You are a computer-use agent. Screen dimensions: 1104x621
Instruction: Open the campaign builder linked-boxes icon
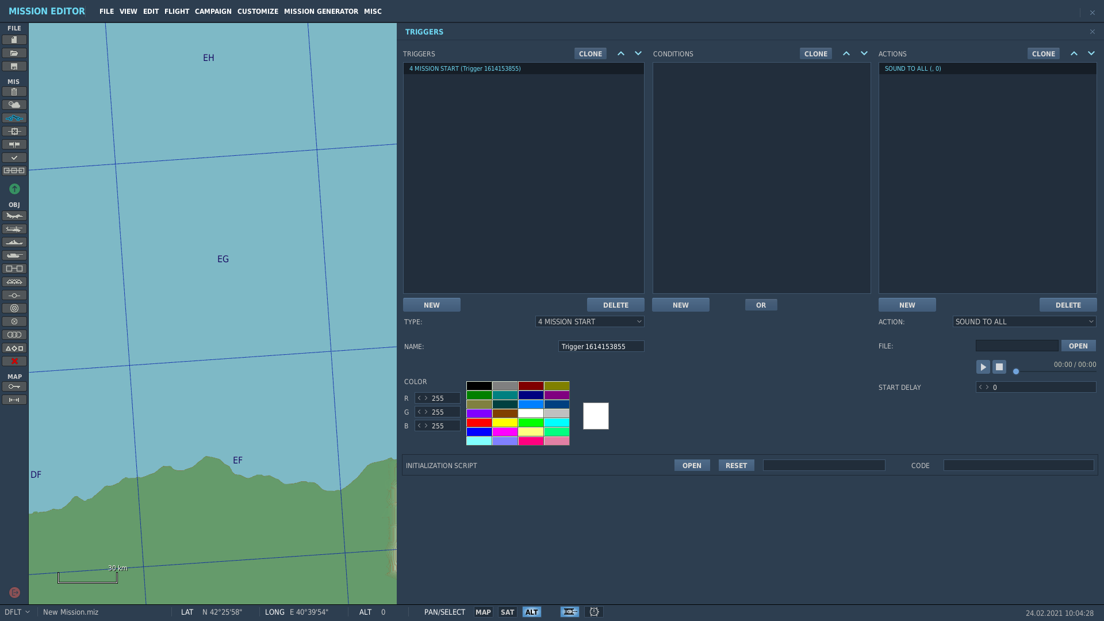tap(14, 171)
